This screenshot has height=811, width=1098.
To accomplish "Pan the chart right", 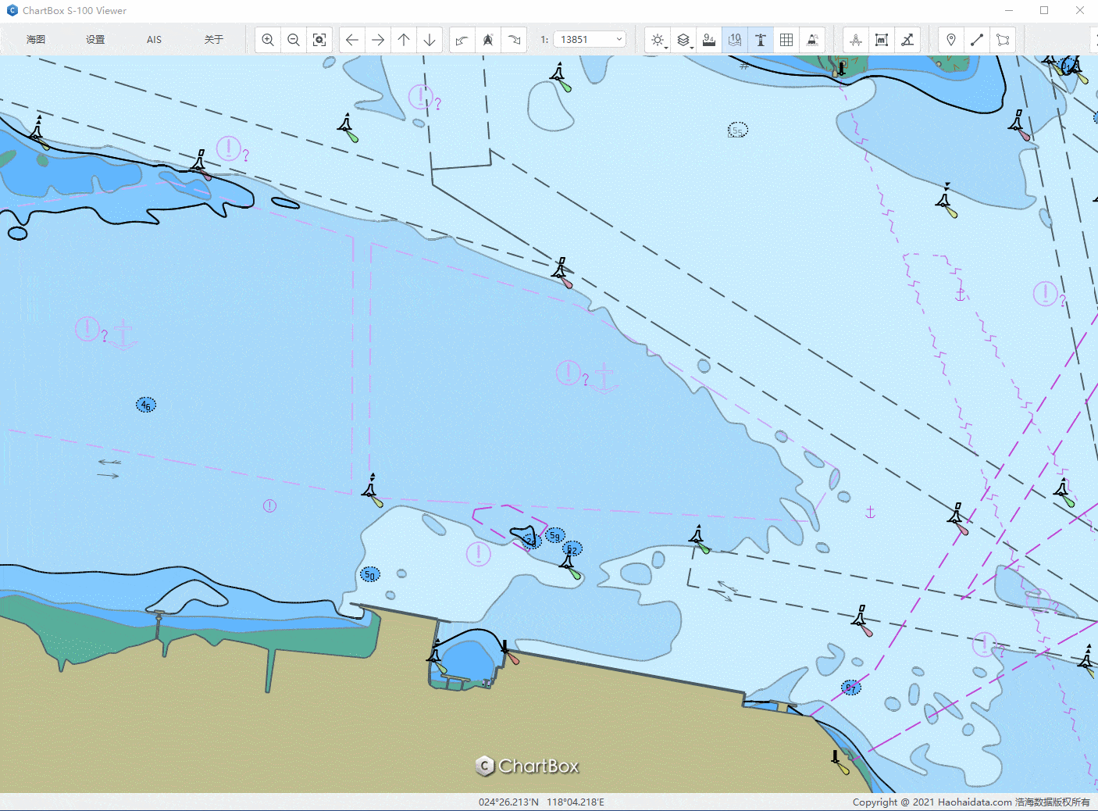I will tap(378, 40).
